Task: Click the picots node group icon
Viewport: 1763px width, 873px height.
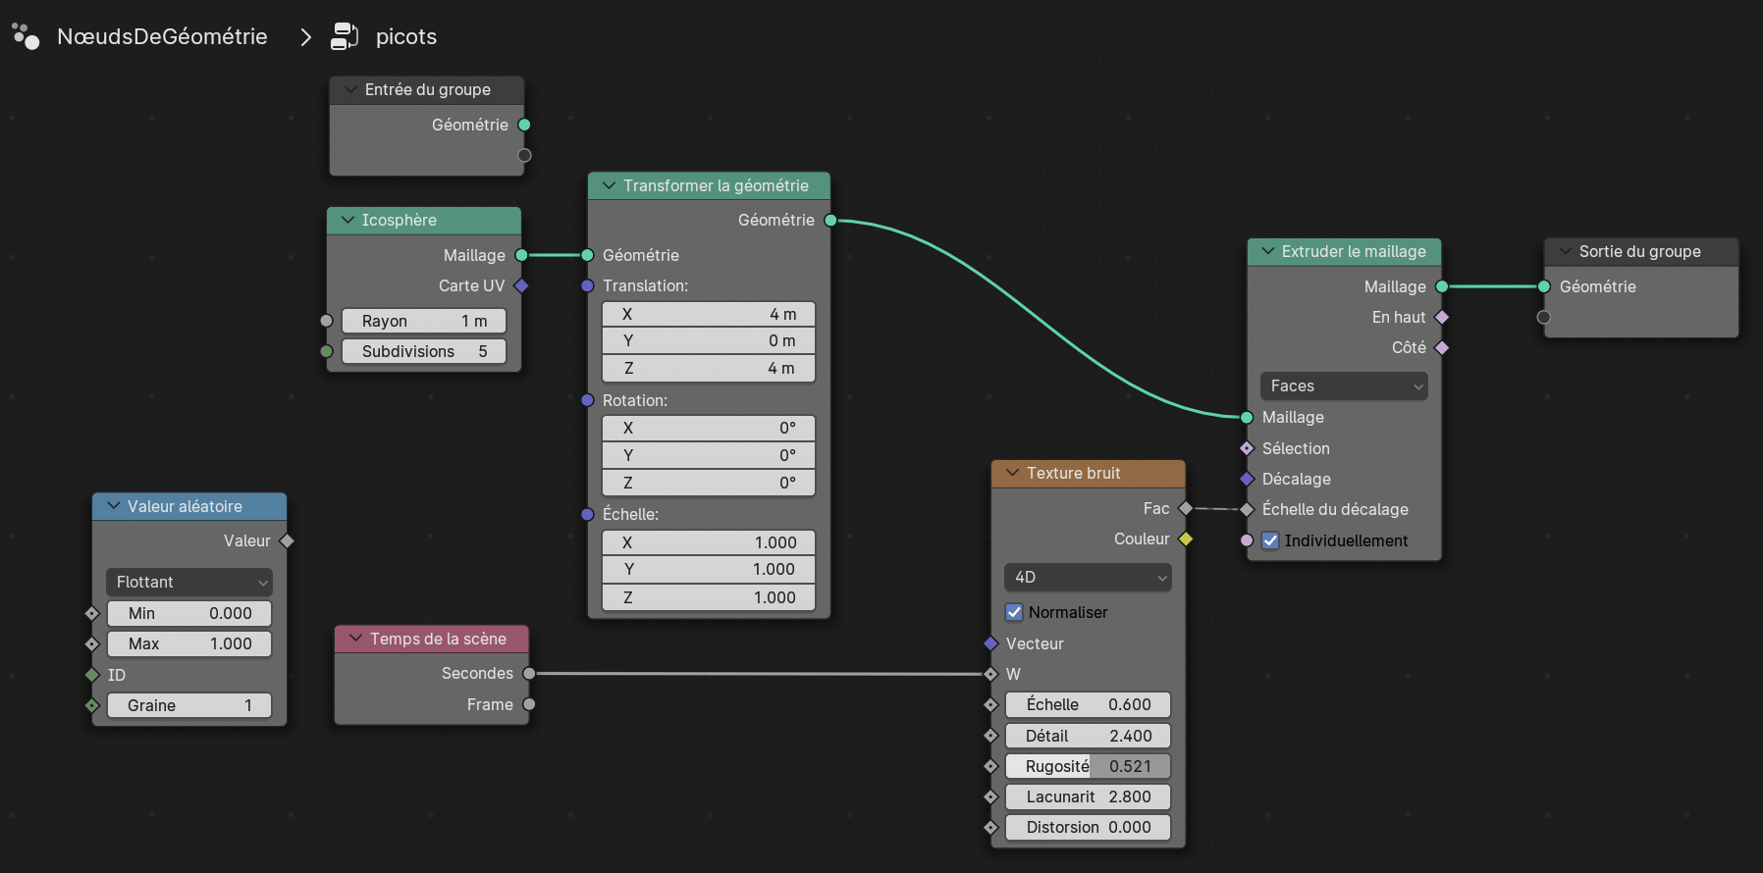Action: [x=345, y=36]
